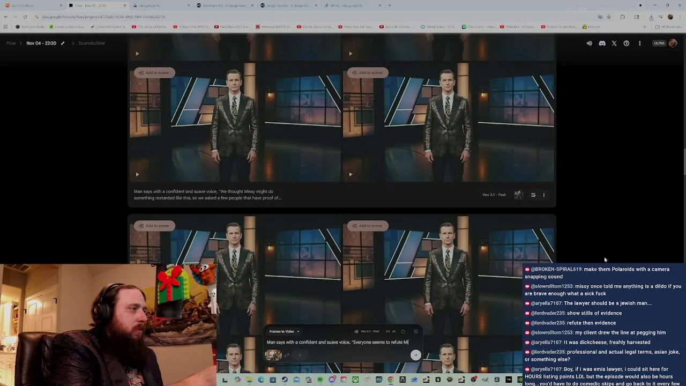Play the cropped right clip above the top-right video
The image size is (686, 386).
tap(351, 54)
